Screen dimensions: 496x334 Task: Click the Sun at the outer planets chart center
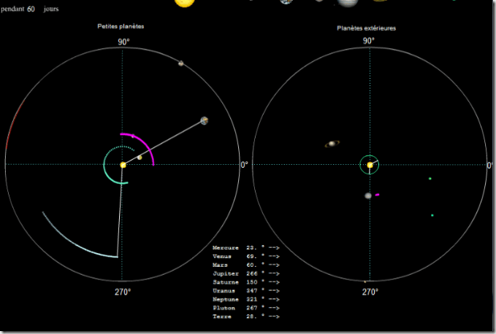click(370, 166)
